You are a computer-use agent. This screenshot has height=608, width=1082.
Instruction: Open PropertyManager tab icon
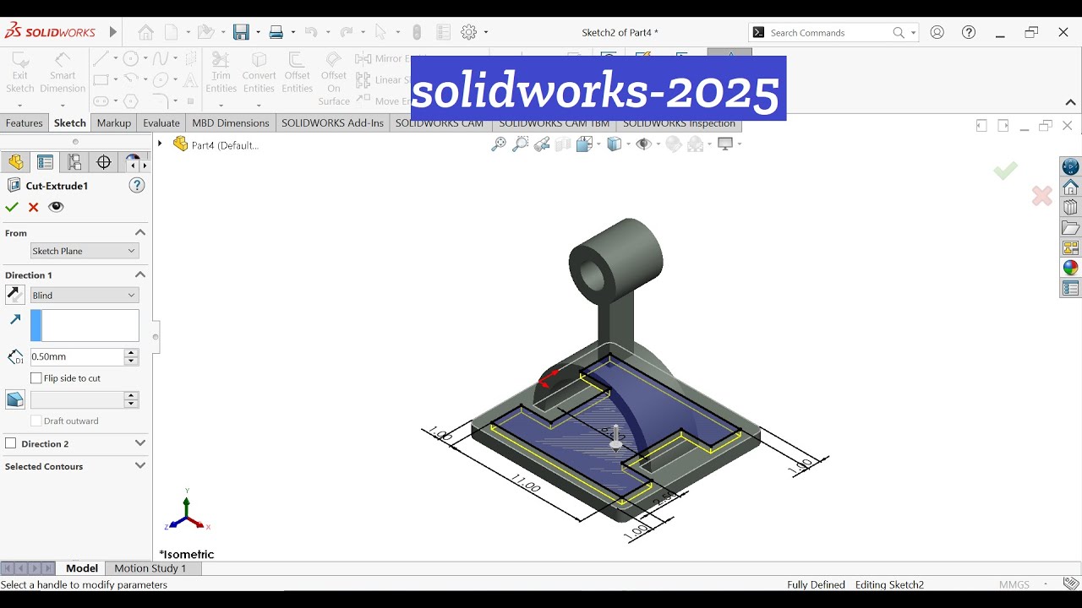(x=46, y=162)
